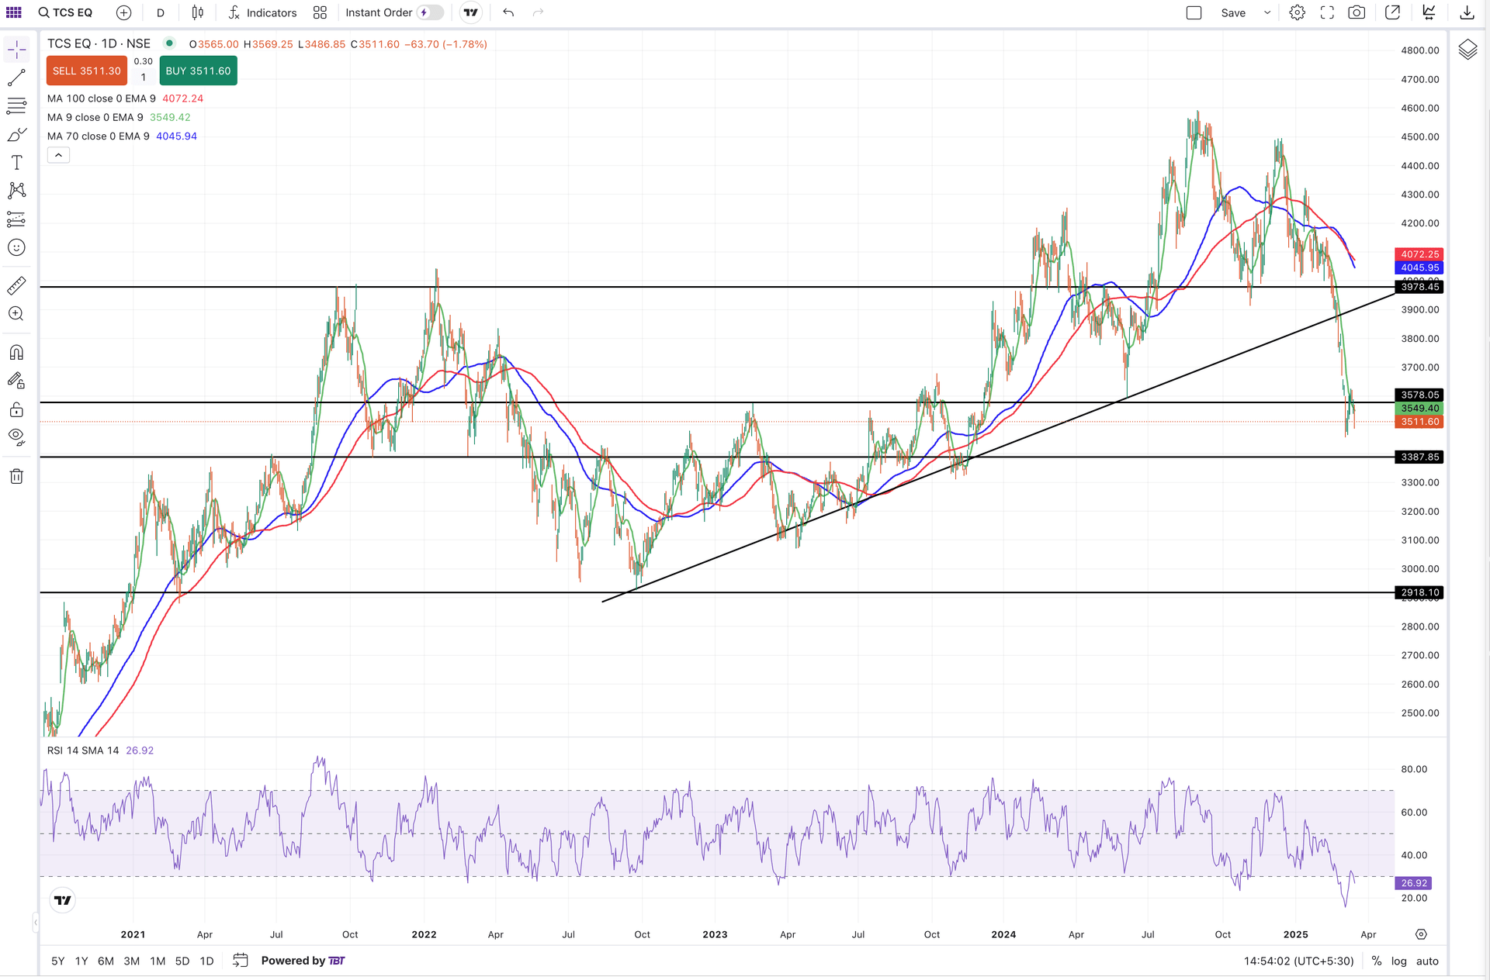This screenshot has width=1490, height=980.
Task: Toggle auto scale mode
Action: (x=1427, y=961)
